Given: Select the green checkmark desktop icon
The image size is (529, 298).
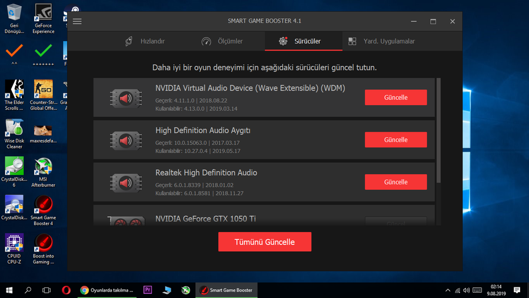Looking at the screenshot, I should click(43, 54).
